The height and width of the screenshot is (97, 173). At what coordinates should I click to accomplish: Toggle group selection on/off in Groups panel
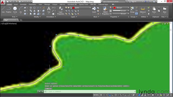[x=137, y=14]
